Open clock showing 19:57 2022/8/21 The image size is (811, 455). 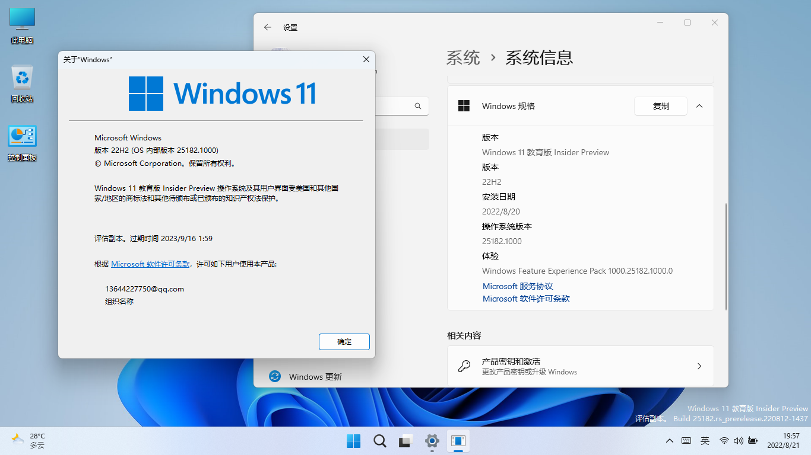point(784,440)
